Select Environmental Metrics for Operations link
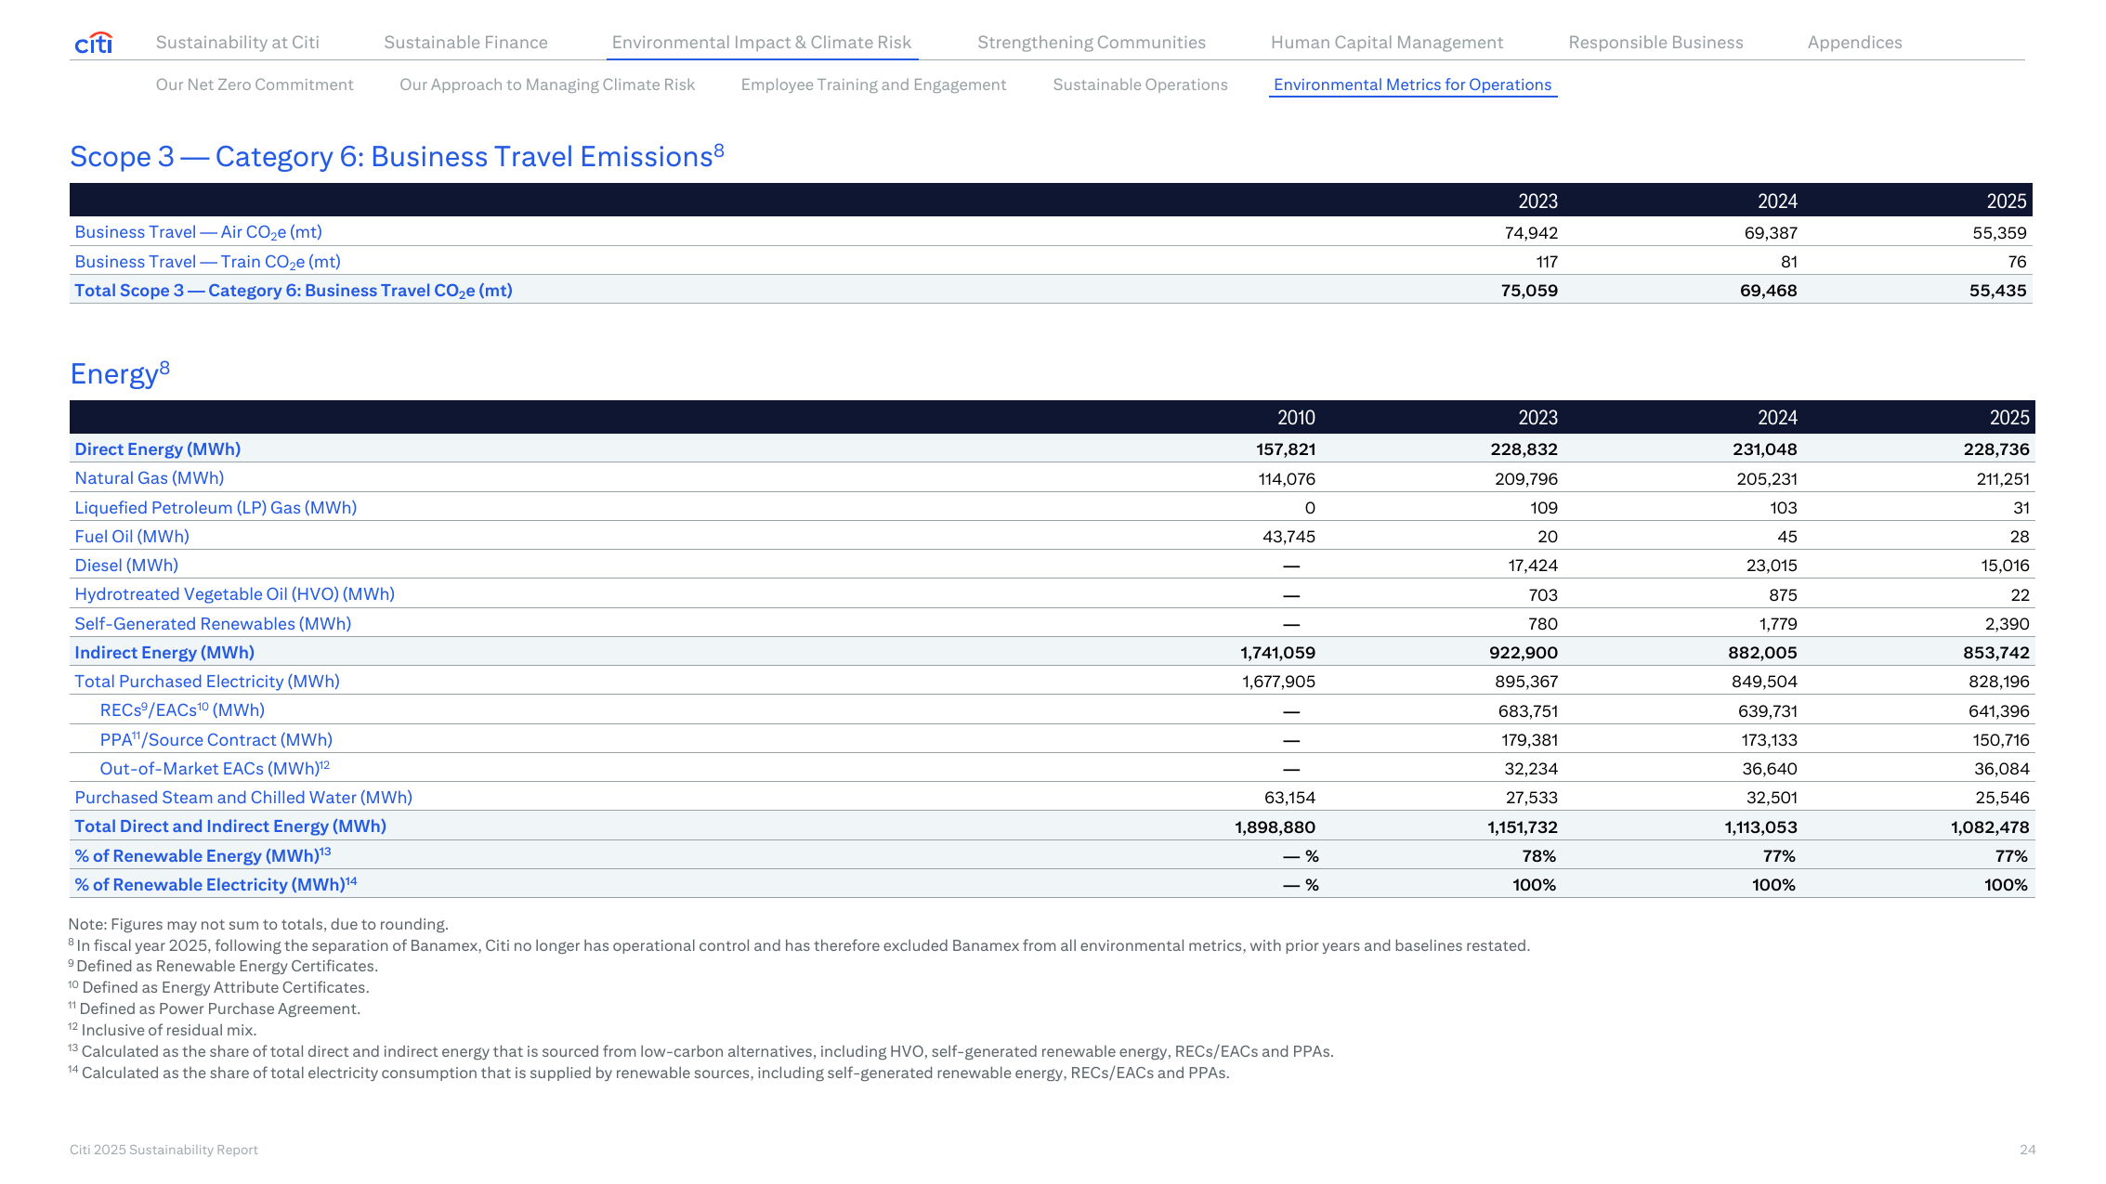Viewport: 2106px width, 1184px height. [1412, 85]
